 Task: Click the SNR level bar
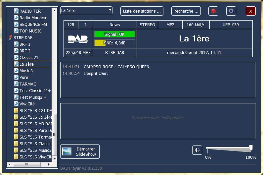pos(114,43)
